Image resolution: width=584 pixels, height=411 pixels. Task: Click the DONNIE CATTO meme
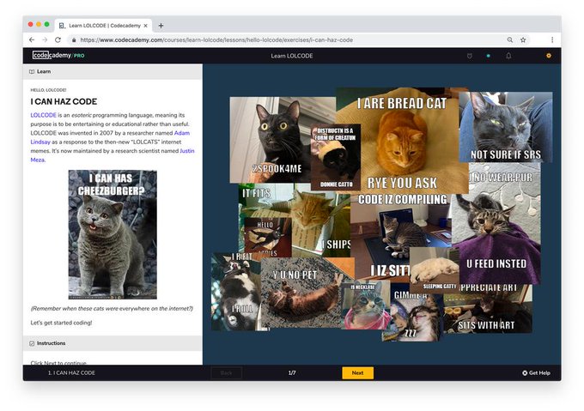coord(336,157)
